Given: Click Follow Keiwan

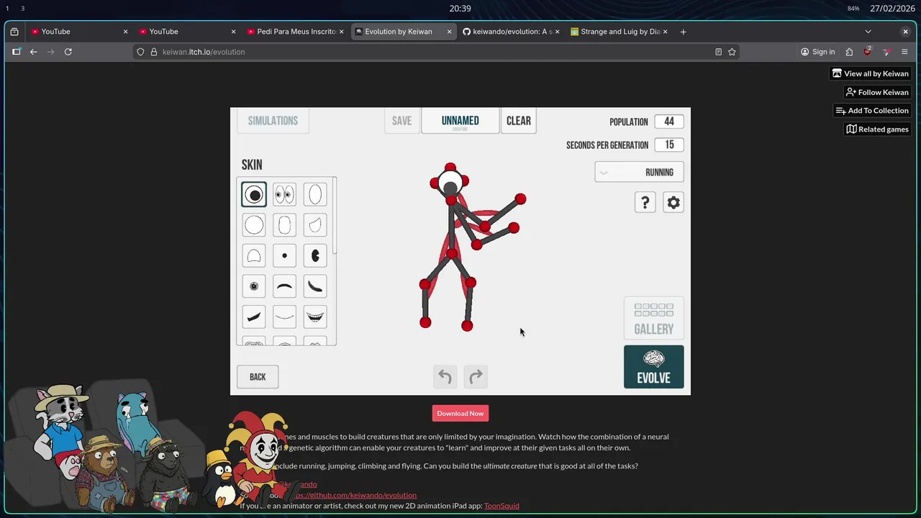Looking at the screenshot, I should click(877, 92).
